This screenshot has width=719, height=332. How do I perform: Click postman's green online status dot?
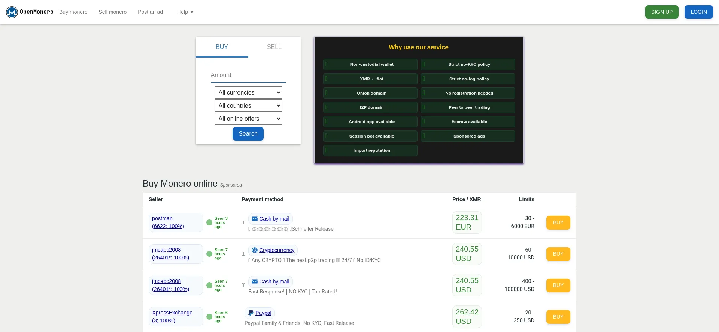pos(209,222)
